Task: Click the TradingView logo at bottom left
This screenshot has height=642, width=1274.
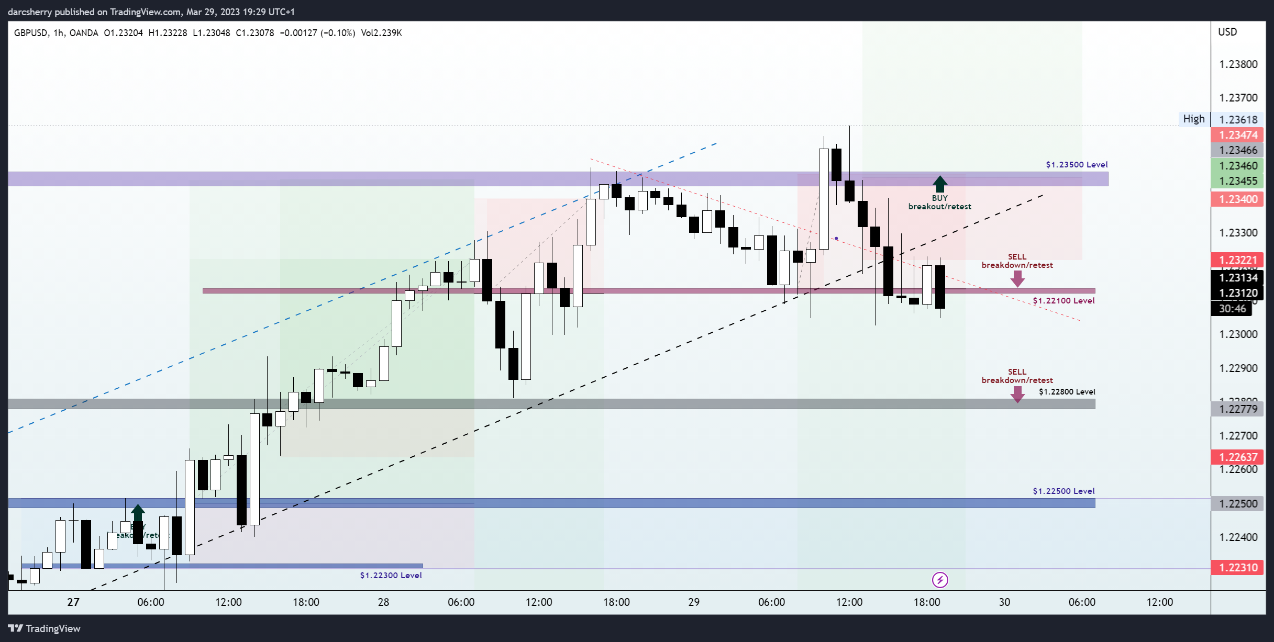Action: pyautogui.click(x=45, y=628)
